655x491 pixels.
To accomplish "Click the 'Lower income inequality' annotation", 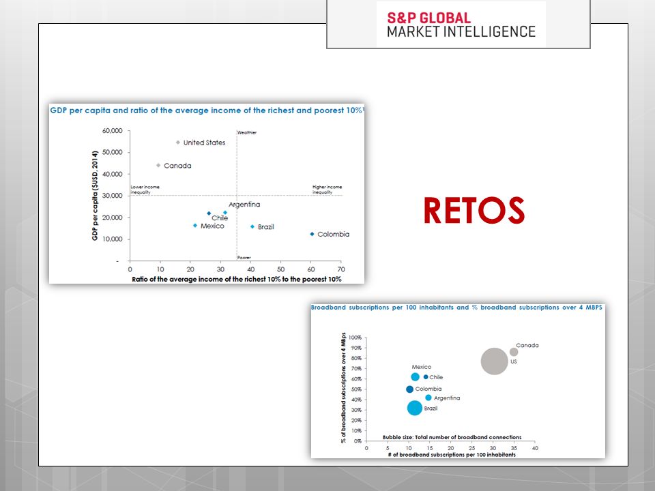I will pos(145,190).
